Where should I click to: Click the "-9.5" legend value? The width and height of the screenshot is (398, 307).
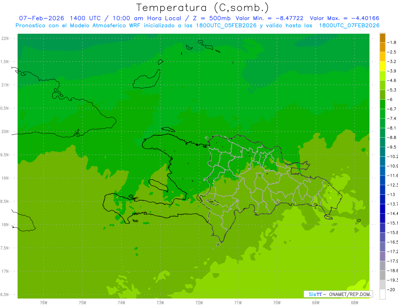coord(392,147)
